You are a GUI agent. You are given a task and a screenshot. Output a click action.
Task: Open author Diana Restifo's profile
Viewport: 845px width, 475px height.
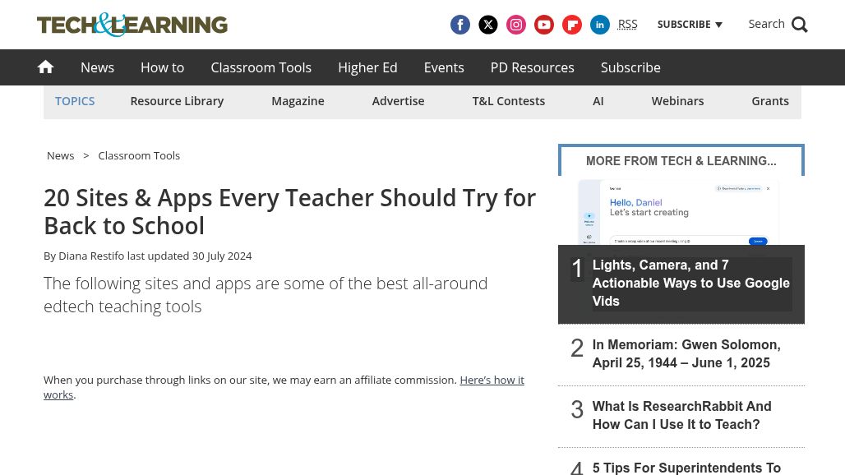[91, 256]
